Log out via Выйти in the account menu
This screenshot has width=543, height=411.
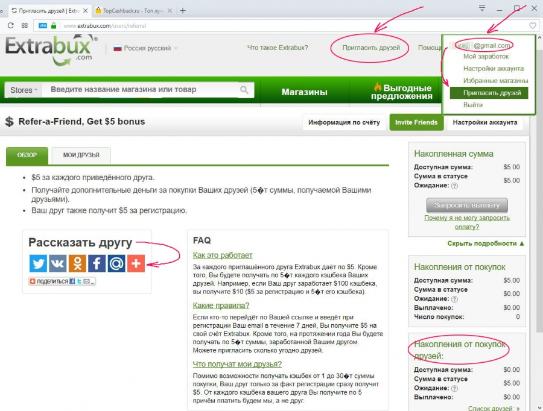[x=472, y=105]
